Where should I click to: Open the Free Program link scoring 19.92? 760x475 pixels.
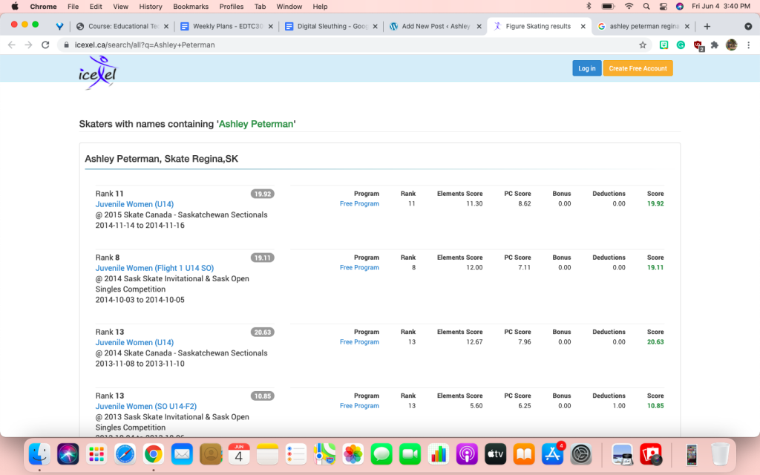359,203
